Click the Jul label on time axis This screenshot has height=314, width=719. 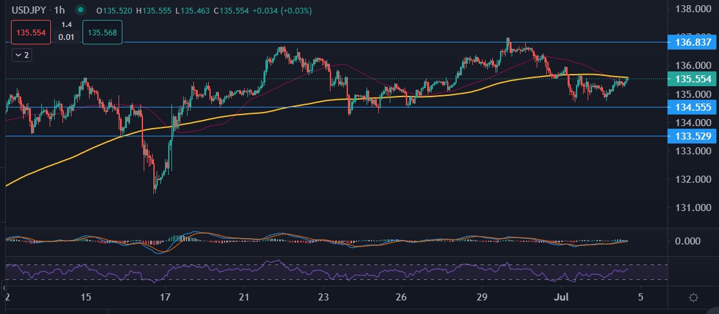click(x=561, y=297)
